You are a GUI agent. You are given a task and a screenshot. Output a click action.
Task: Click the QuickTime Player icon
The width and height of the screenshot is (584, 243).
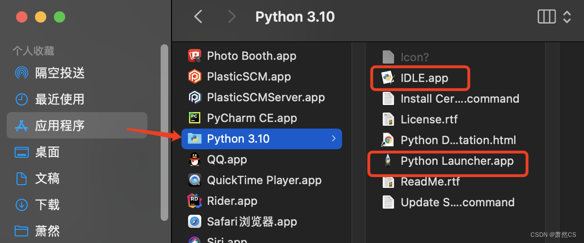pyautogui.click(x=195, y=180)
